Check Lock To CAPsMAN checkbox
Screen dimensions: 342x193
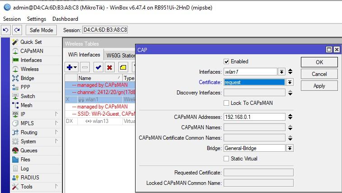point(226,103)
